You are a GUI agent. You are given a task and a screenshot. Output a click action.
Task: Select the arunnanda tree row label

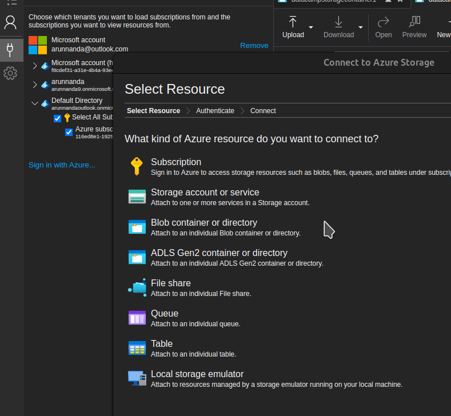[x=68, y=82]
